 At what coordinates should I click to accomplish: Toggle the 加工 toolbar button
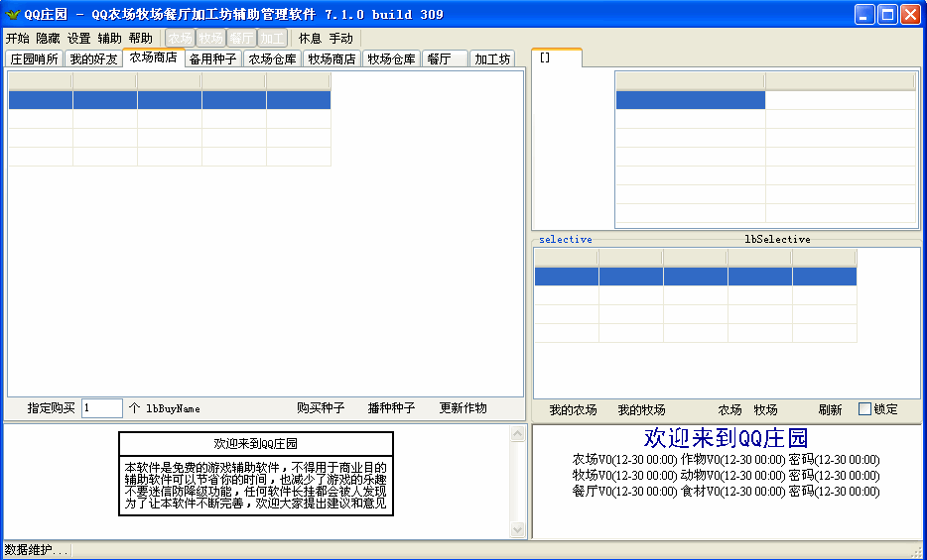click(272, 39)
